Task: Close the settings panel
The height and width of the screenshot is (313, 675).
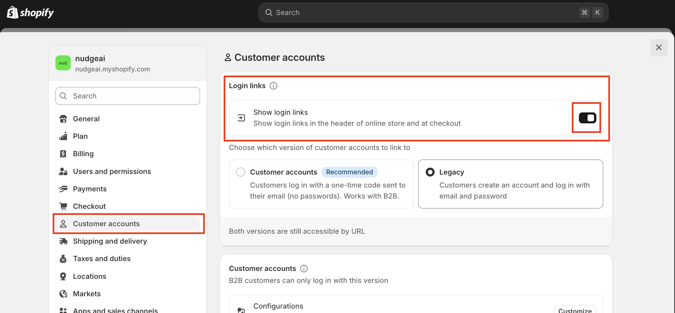Action: (659, 47)
